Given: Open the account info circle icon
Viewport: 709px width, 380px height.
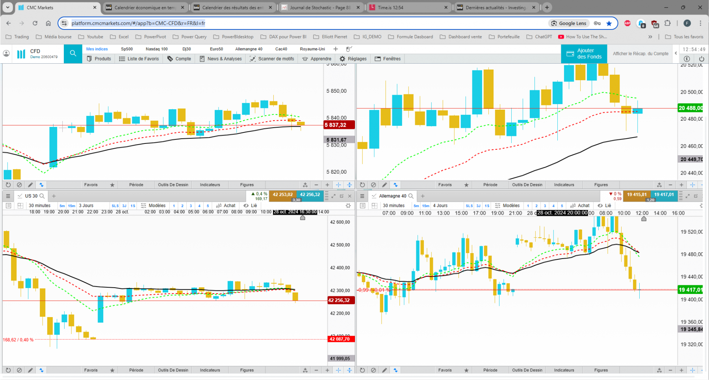Looking at the screenshot, I should [x=687, y=59].
